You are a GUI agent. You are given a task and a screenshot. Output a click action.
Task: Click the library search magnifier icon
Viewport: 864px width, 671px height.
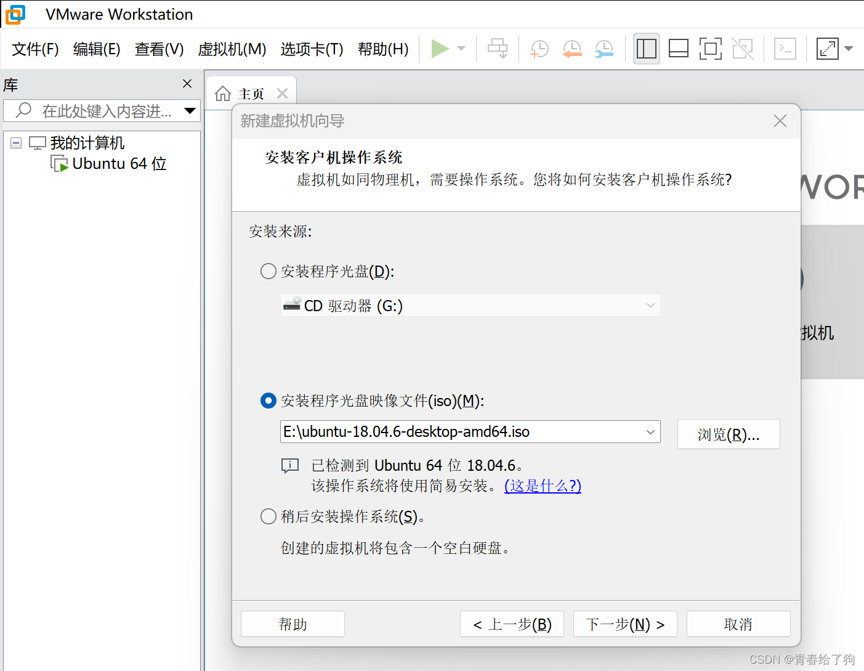(23, 110)
